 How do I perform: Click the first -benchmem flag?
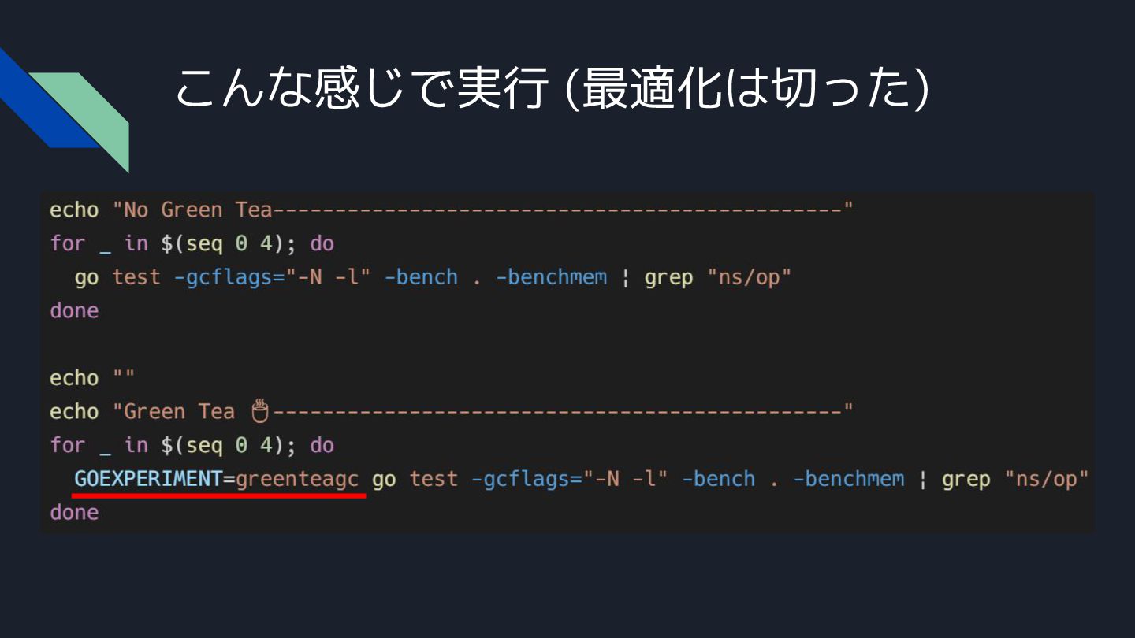click(551, 277)
